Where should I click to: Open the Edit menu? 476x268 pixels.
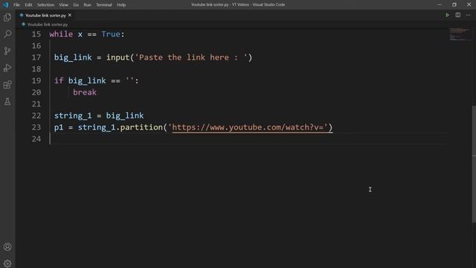click(x=28, y=4)
